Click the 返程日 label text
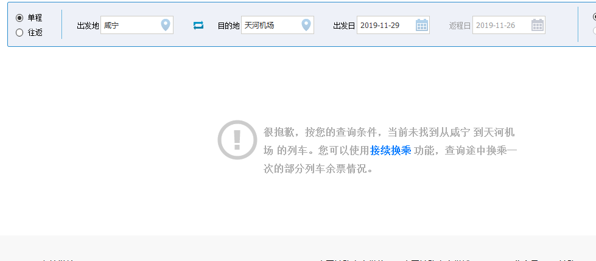 tap(460, 26)
